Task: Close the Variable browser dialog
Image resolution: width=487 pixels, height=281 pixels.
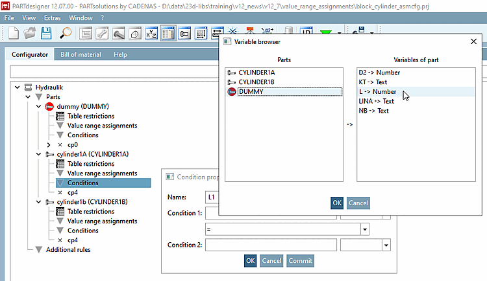Action: point(473,41)
